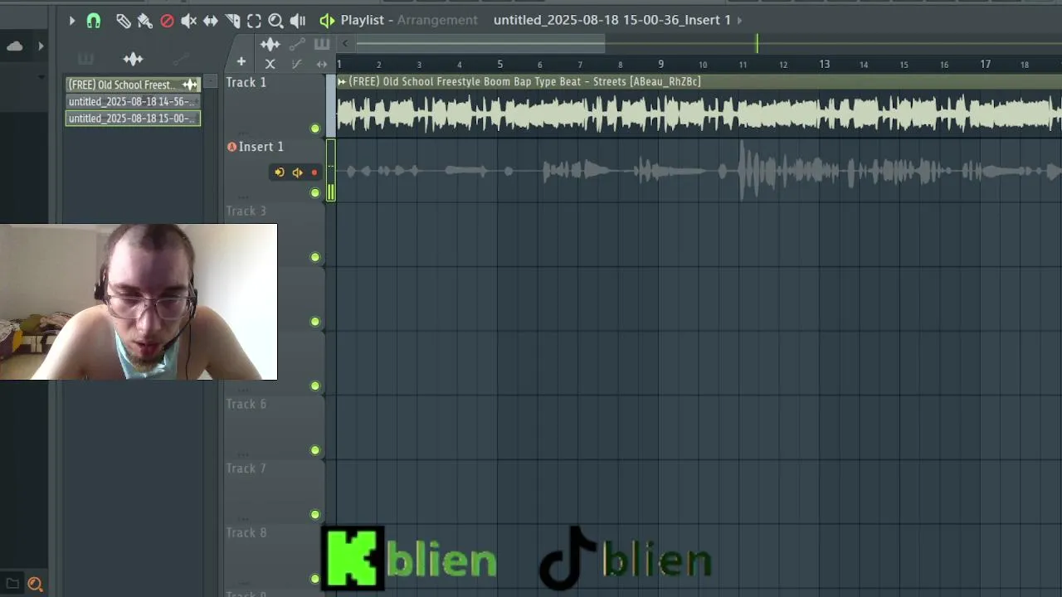Select the pencil draw tool
1062x597 pixels.
tap(123, 21)
